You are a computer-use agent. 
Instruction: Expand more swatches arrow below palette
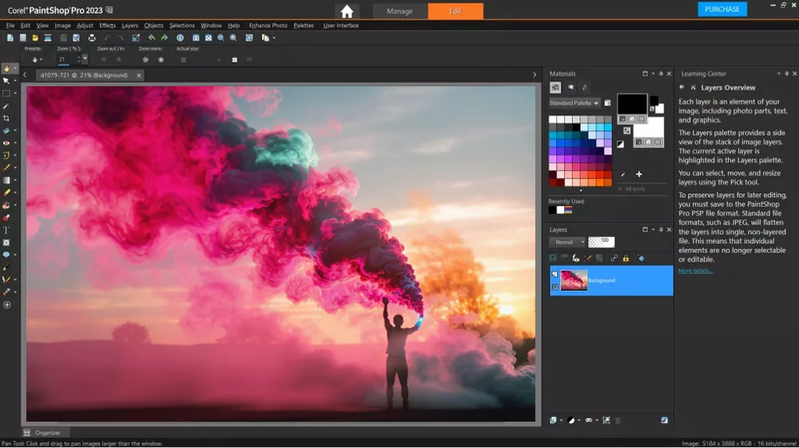point(580,190)
